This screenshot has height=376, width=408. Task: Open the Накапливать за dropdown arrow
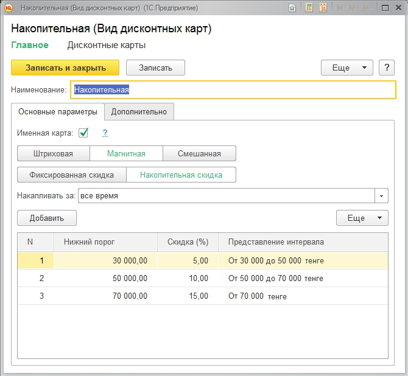click(x=381, y=196)
